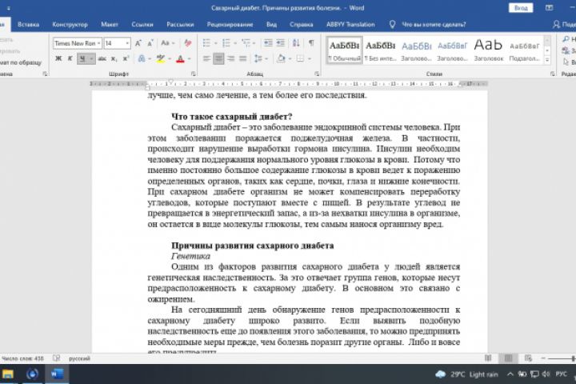
Task: Open the font size dropdown
Action: pos(127,43)
